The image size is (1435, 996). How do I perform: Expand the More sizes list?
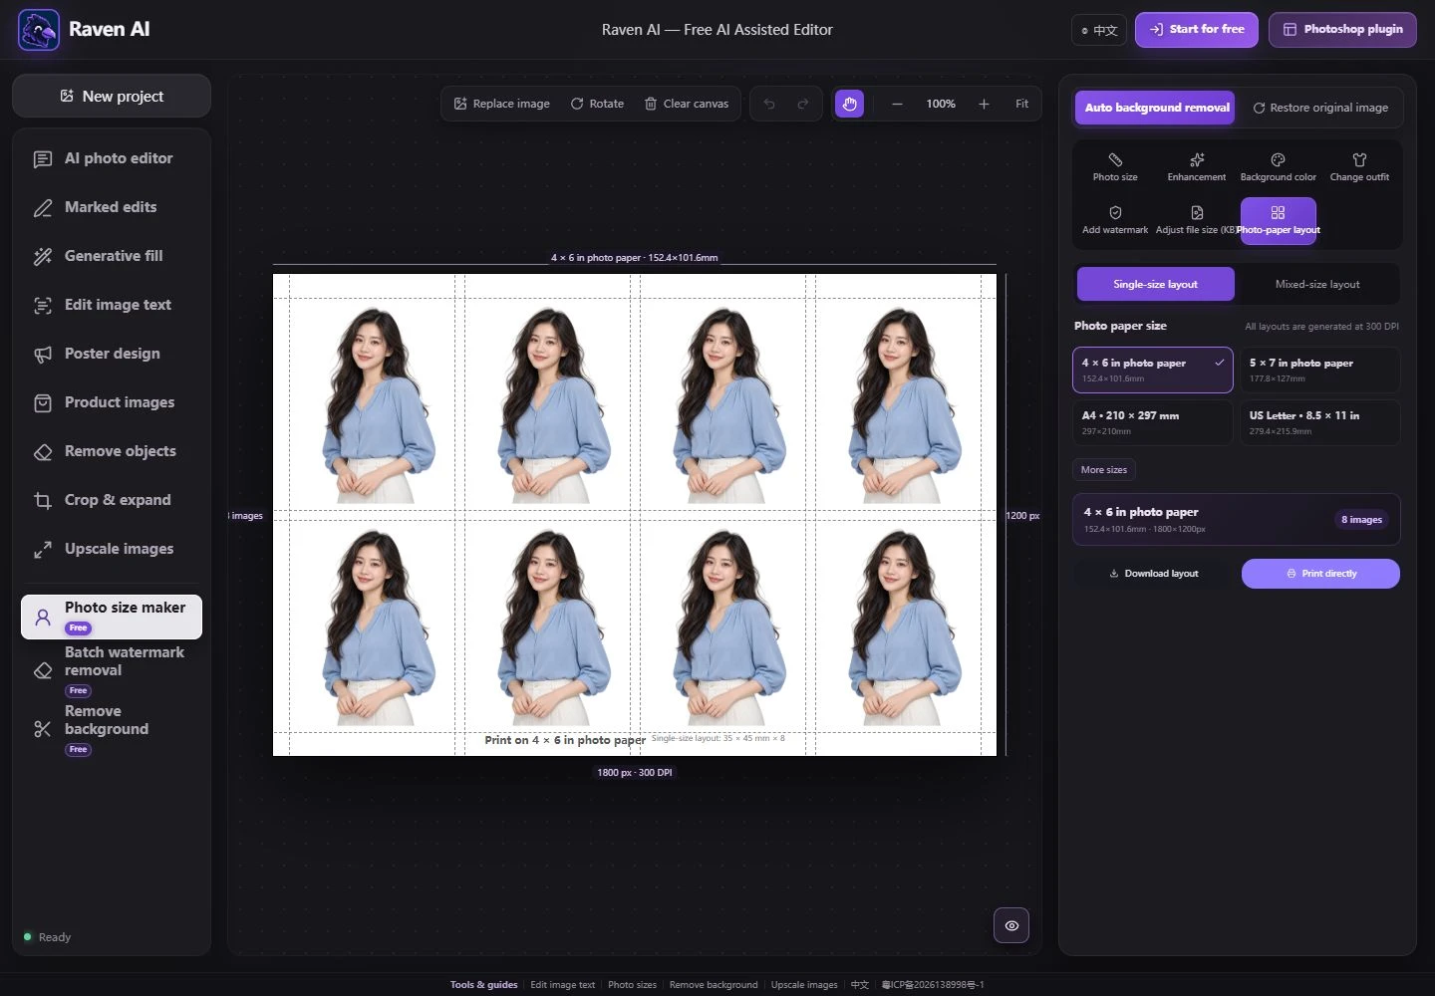click(1104, 469)
